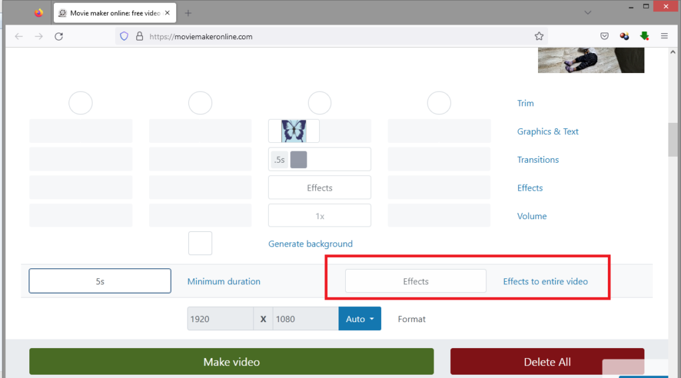The image size is (681, 378).
Task: Expand the tab list chevron
Action: (x=588, y=13)
